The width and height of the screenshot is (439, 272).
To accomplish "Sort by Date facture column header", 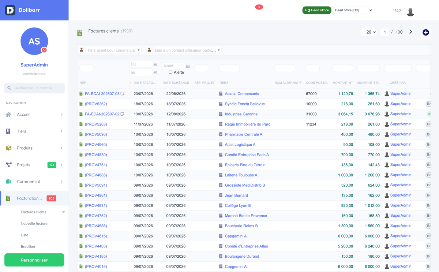I will point(145,83).
